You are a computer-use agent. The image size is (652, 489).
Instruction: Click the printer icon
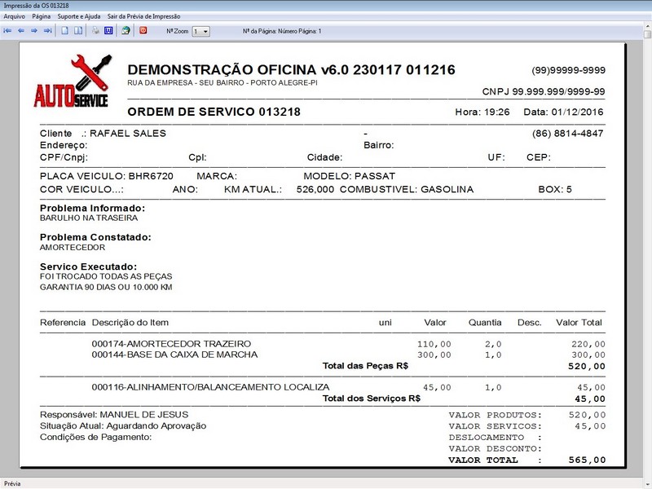pyautogui.click(x=95, y=31)
